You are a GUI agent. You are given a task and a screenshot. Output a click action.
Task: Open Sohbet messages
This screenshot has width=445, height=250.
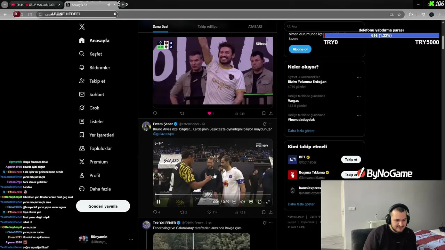click(x=91, y=94)
